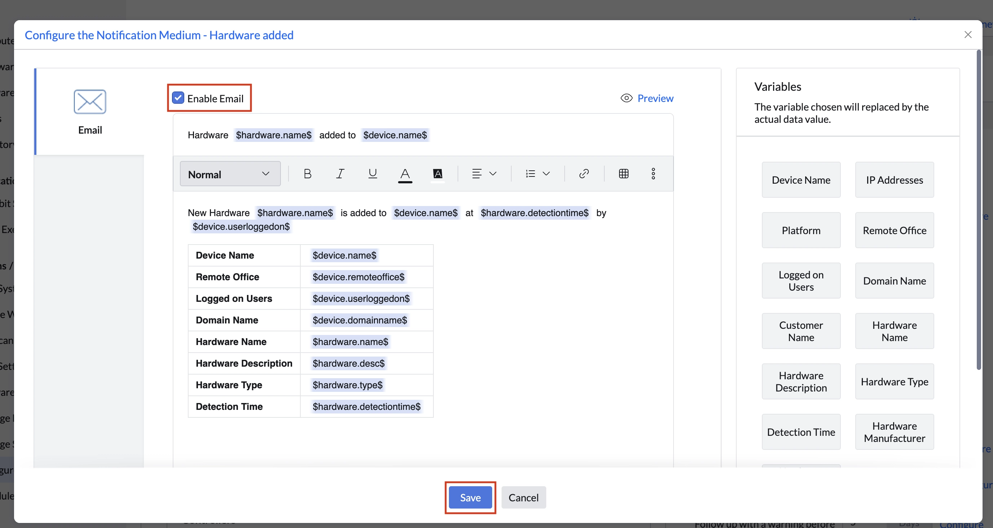
Task: Click the subject word 'Hardware'
Action: 208,135
